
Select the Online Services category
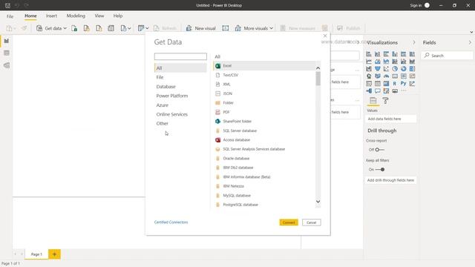point(171,114)
